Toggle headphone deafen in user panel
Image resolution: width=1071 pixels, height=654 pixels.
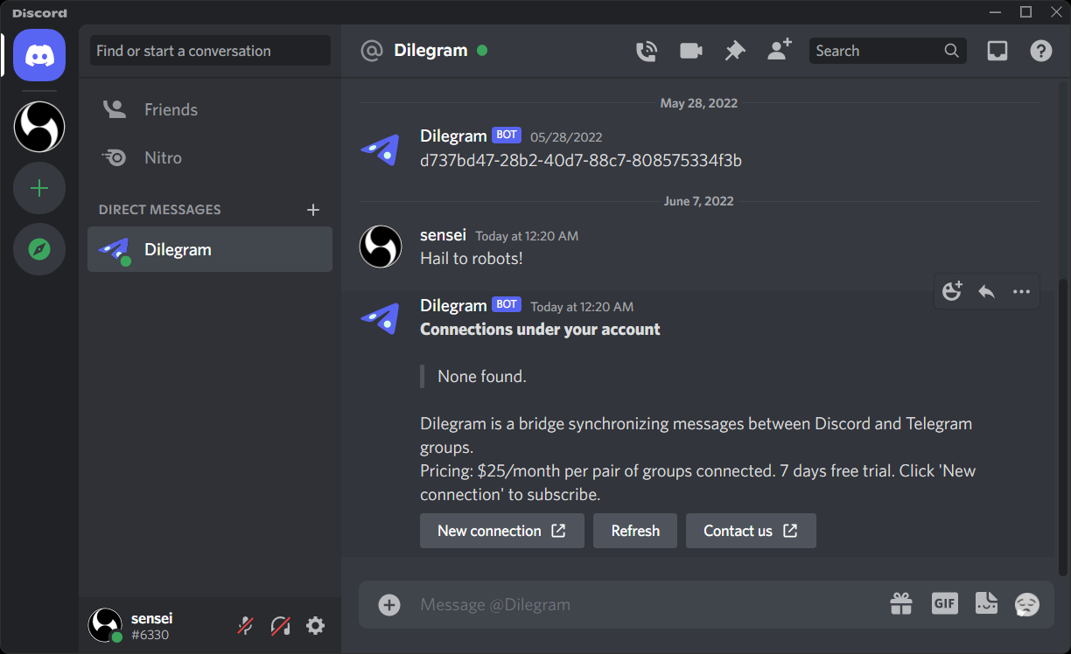tap(280, 625)
